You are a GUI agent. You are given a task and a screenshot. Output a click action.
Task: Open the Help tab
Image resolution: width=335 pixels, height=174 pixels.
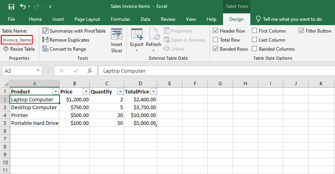coord(211,19)
